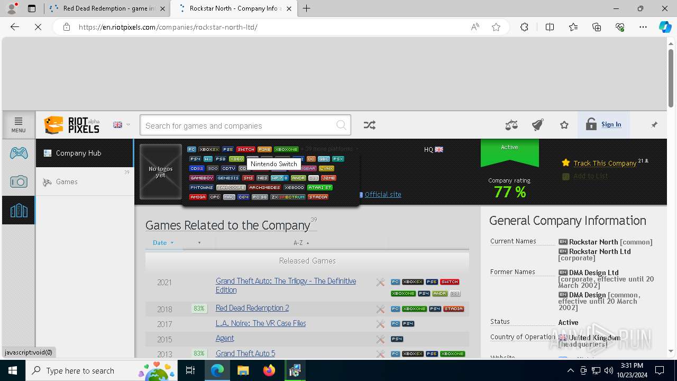
Task: Open the camera screenshots sidebar section
Action: pyautogui.click(x=19, y=182)
